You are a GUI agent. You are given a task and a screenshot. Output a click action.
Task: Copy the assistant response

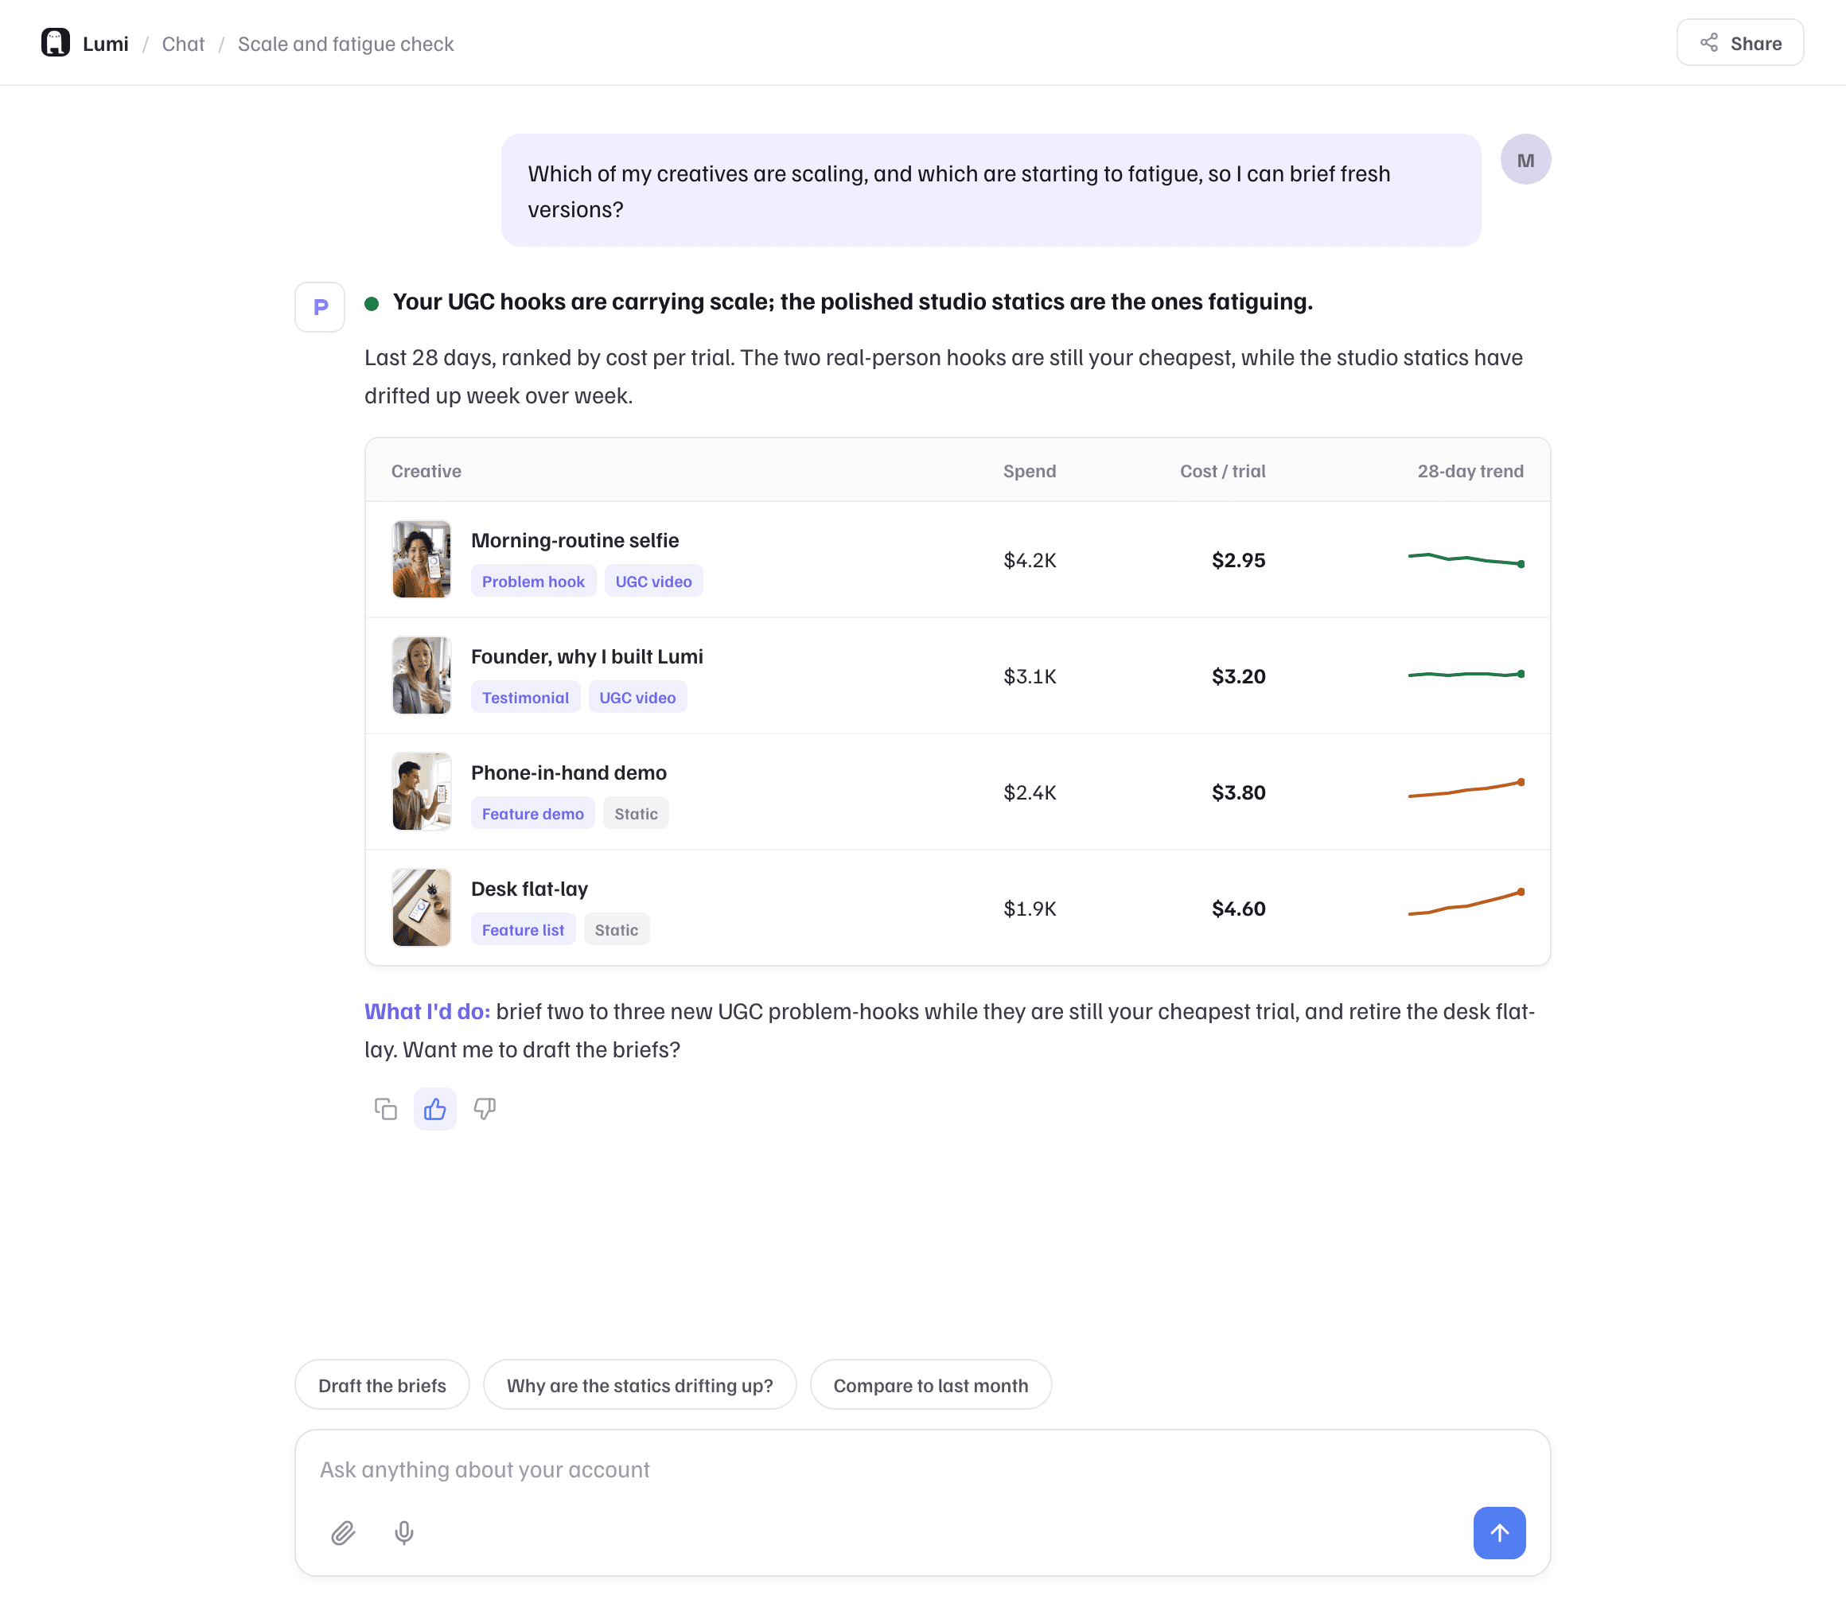coord(386,1108)
